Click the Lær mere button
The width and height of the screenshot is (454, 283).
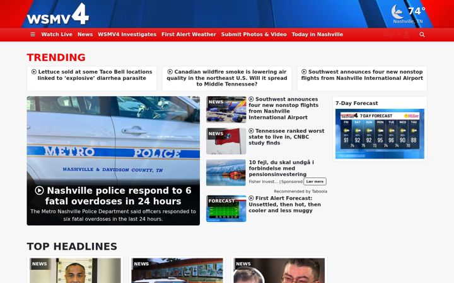click(315, 181)
